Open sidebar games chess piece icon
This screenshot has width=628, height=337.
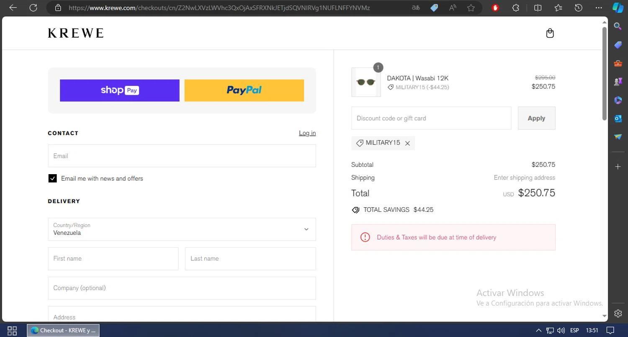pos(618,82)
